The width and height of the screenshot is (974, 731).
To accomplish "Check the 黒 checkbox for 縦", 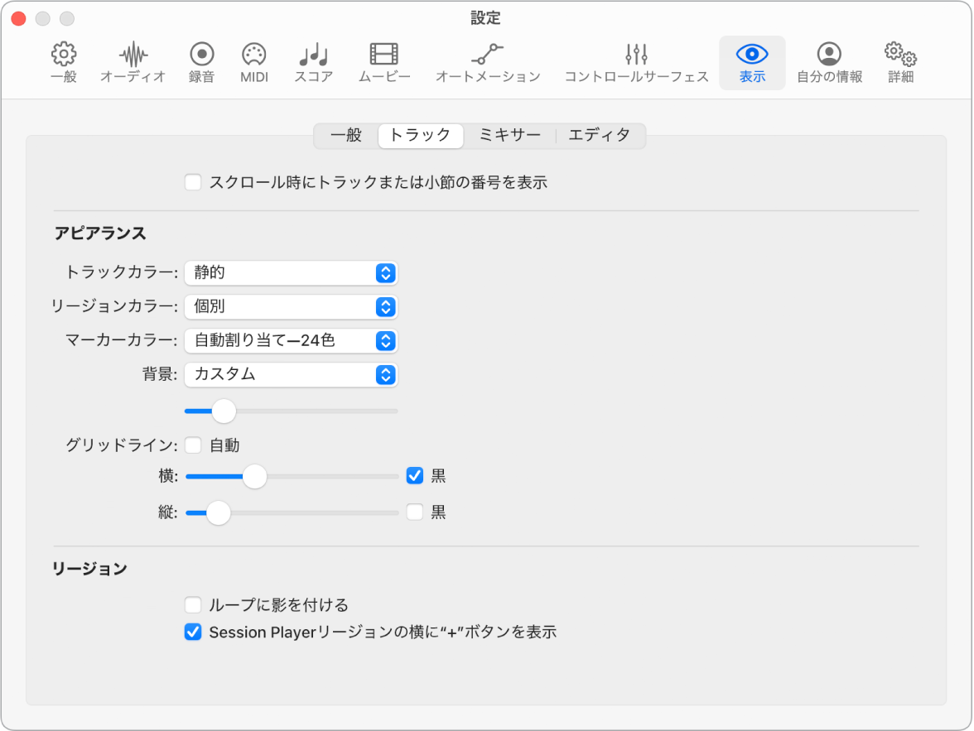I will click(x=415, y=512).
